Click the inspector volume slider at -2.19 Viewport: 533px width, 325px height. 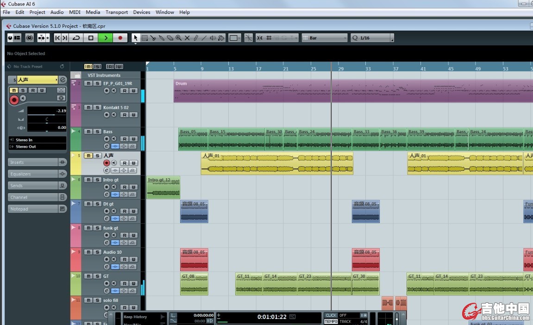(x=47, y=111)
